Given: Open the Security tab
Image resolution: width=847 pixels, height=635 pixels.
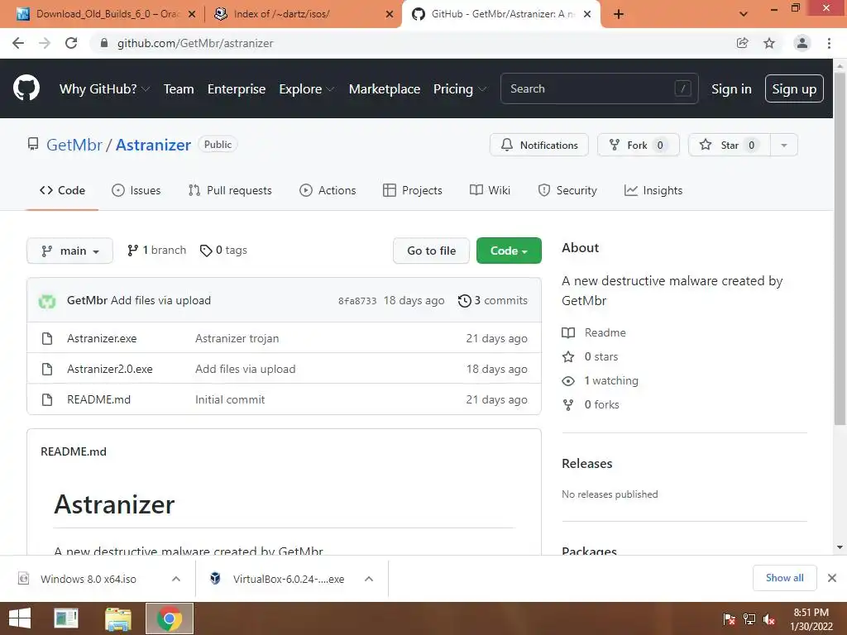Looking at the screenshot, I should click(x=567, y=191).
